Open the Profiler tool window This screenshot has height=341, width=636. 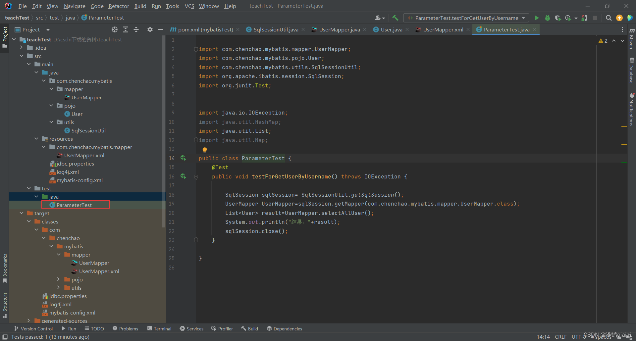222,328
